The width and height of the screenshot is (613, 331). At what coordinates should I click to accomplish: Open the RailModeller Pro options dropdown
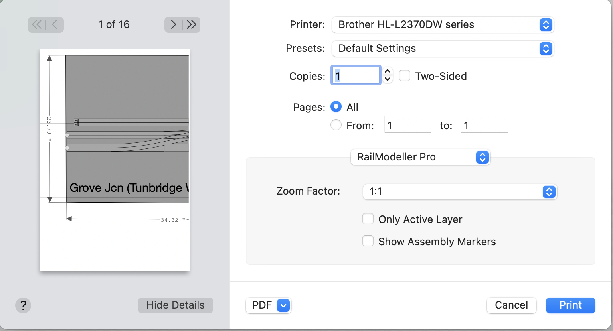[x=420, y=157]
